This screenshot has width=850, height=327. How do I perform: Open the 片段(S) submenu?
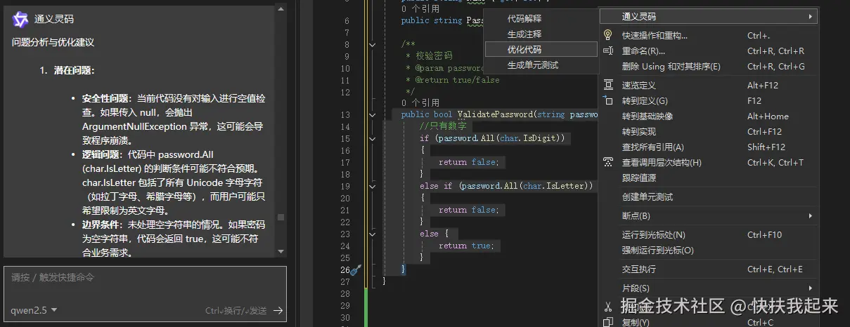pos(709,288)
